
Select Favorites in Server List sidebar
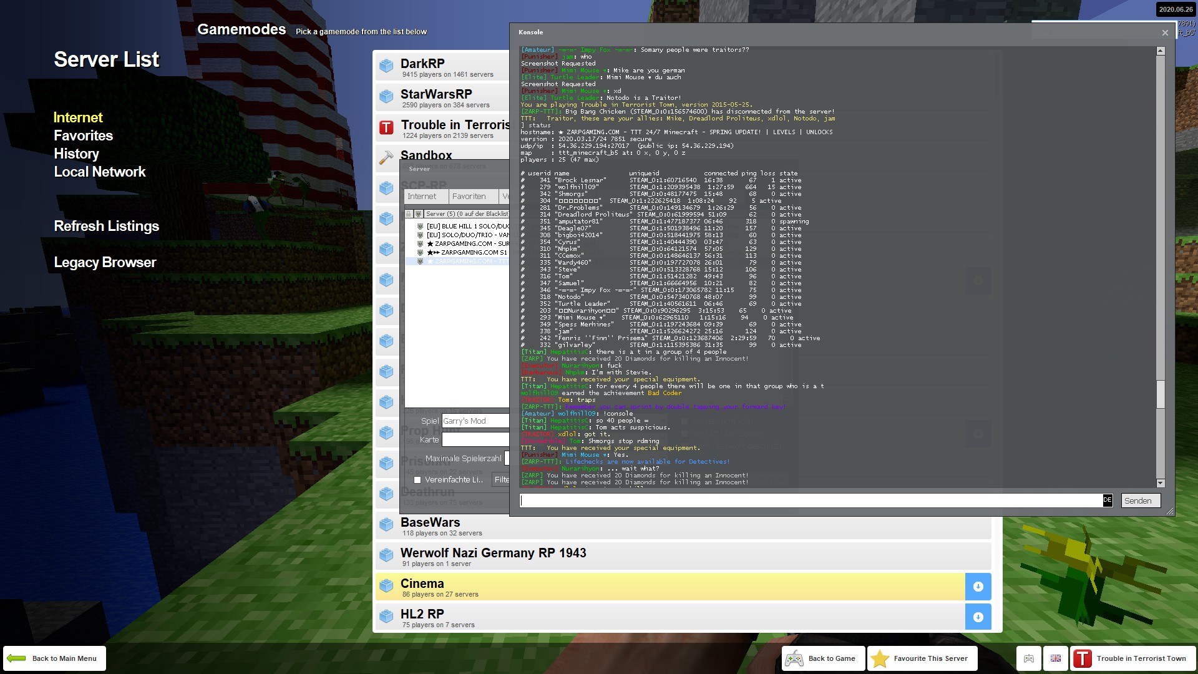[x=84, y=135]
